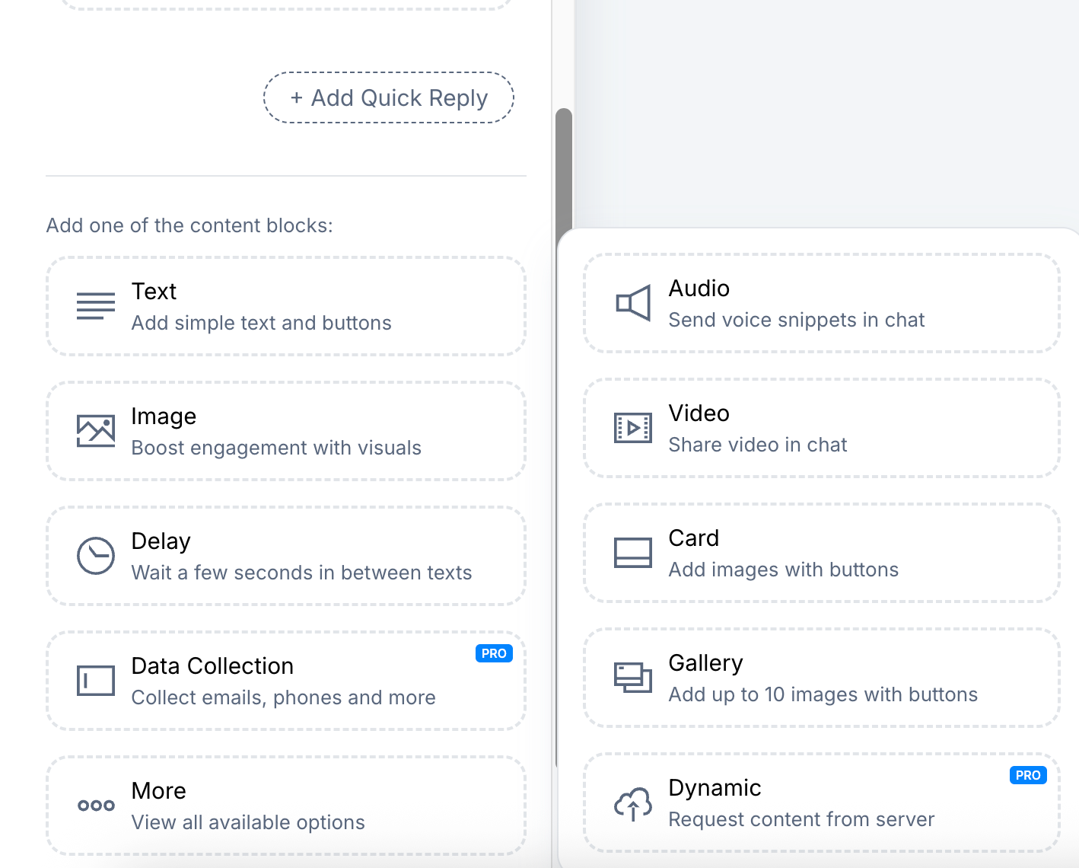The height and width of the screenshot is (868, 1079).
Task: Click the Card layout icon
Action: [633, 553]
